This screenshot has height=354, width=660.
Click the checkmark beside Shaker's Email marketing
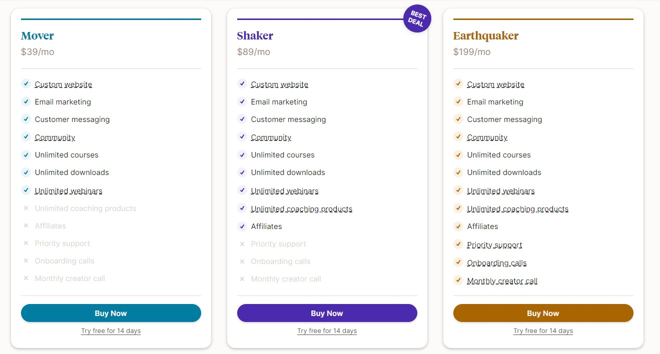pos(242,101)
